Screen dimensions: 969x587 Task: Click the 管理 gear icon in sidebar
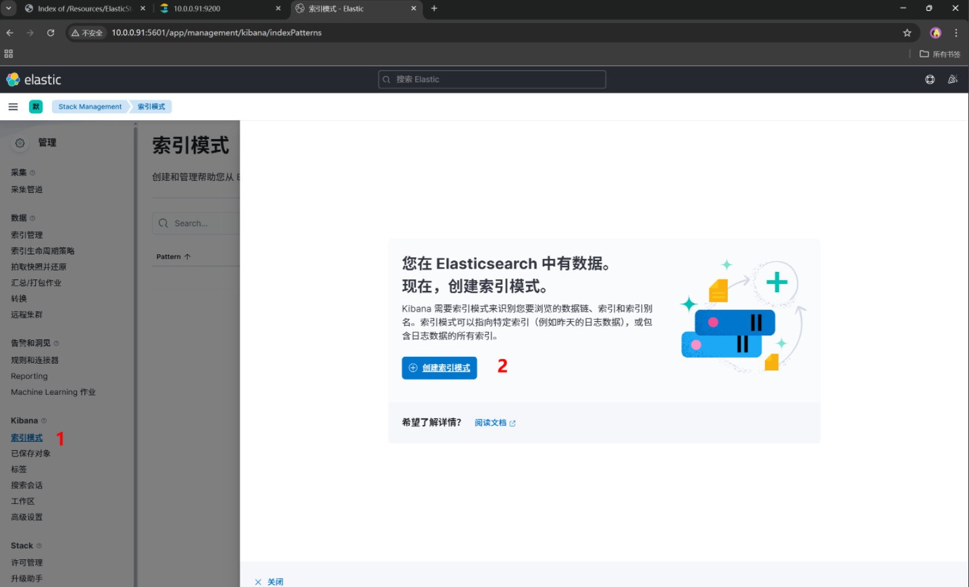(x=20, y=143)
